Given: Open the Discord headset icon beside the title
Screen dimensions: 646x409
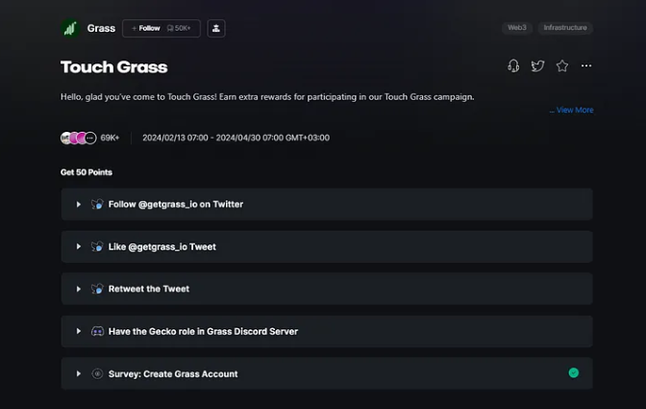Looking at the screenshot, I should tap(513, 66).
